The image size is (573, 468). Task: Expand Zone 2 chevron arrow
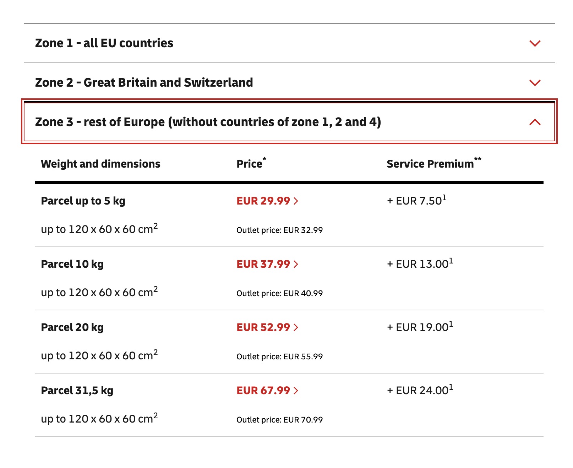tap(535, 83)
